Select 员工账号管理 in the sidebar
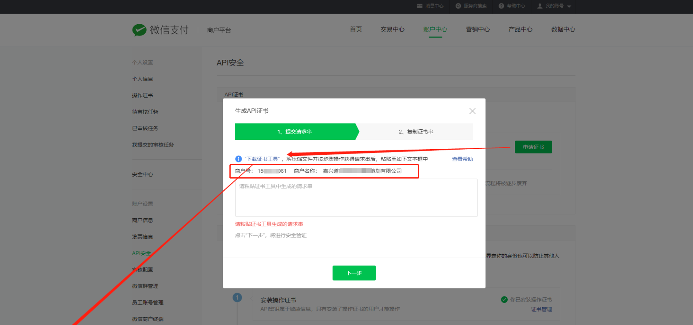Screen dimensions: 693x325 pyautogui.click(x=148, y=302)
